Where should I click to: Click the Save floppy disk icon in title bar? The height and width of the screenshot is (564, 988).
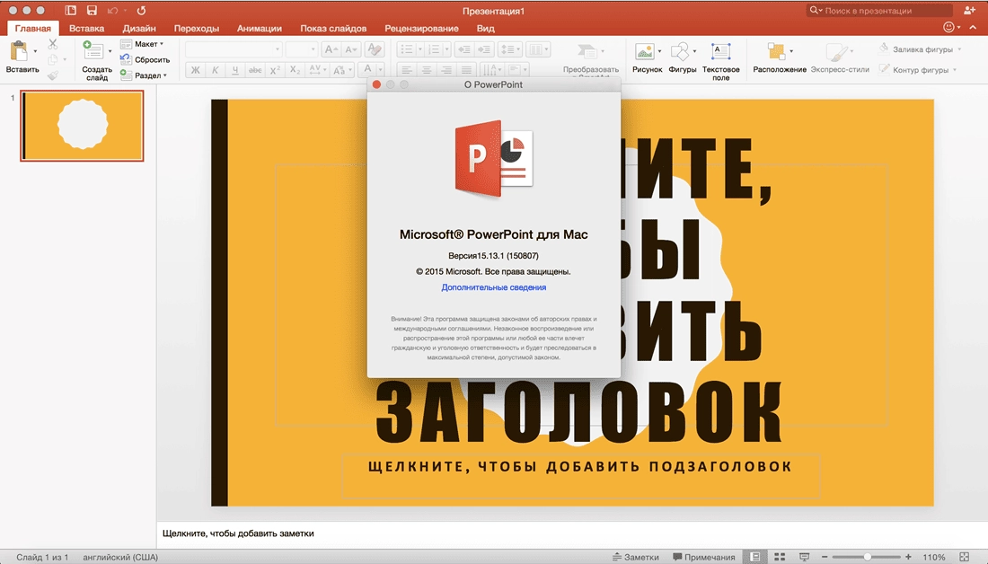(x=92, y=10)
